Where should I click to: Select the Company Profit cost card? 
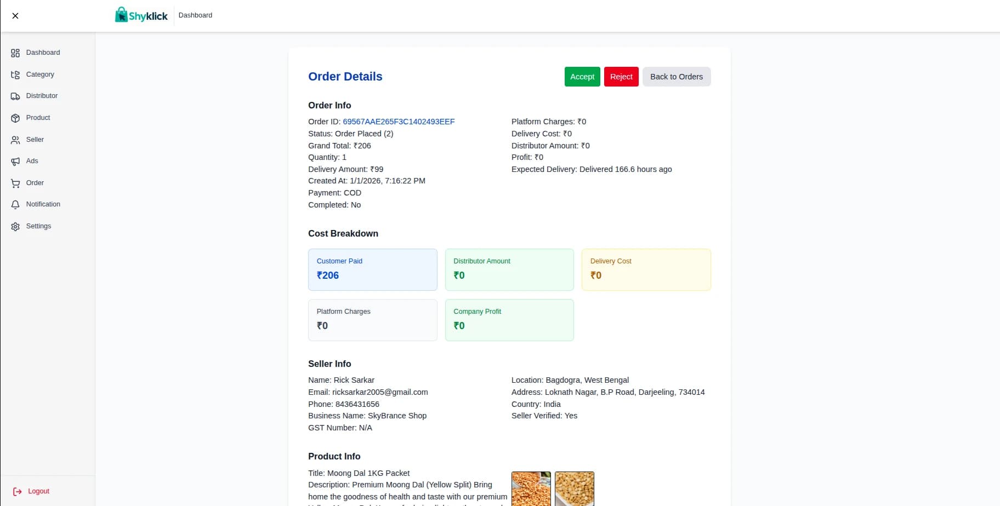point(509,320)
